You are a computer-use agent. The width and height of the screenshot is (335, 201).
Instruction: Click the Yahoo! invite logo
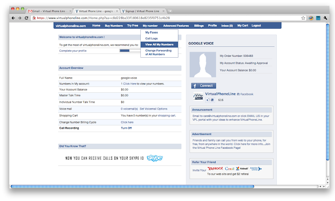[x=215, y=168]
